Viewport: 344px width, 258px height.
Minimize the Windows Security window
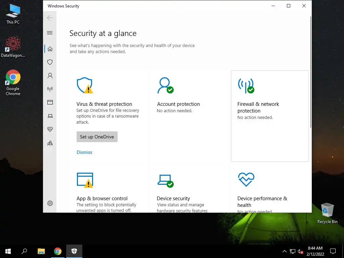coord(273,6)
